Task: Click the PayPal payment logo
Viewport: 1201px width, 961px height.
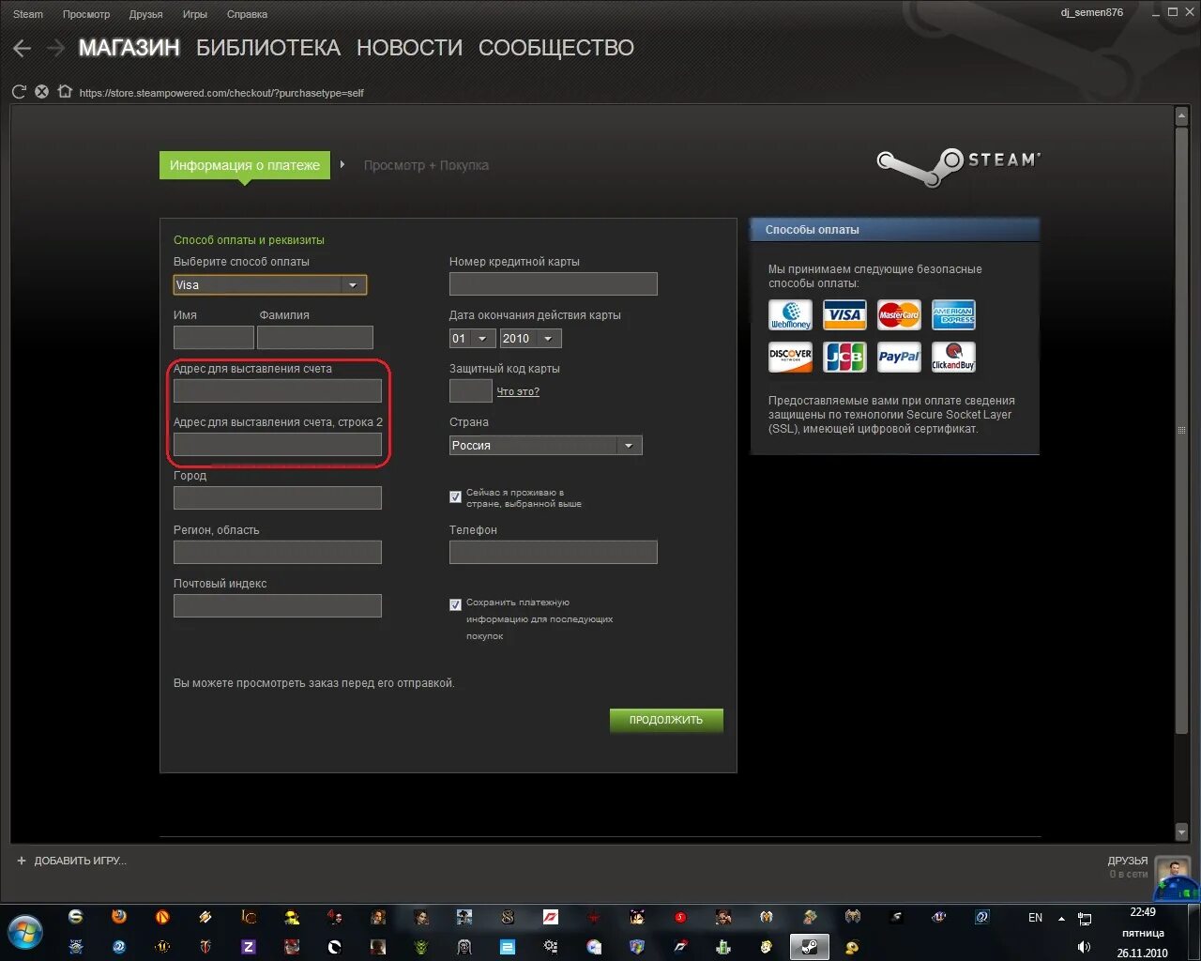Action: tap(899, 357)
